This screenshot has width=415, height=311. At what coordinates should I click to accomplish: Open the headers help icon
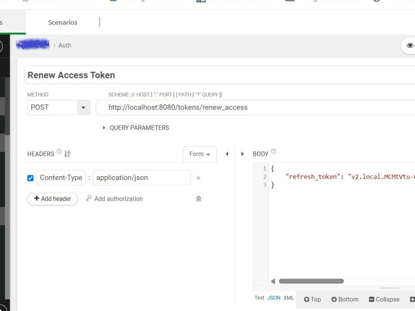pyautogui.click(x=59, y=151)
